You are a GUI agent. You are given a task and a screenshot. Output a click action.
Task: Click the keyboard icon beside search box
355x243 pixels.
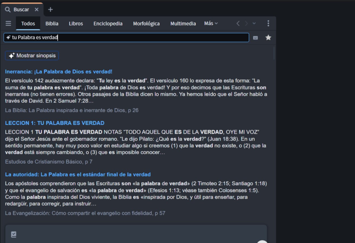pos(255,38)
